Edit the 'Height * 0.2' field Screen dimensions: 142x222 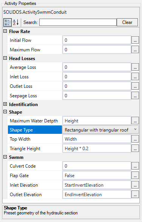coord(97,148)
